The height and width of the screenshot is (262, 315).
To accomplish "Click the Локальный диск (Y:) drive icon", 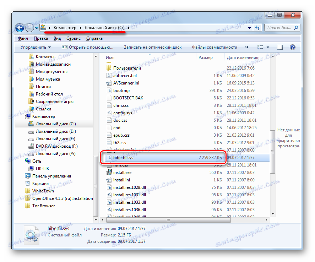I will pos(31,154).
